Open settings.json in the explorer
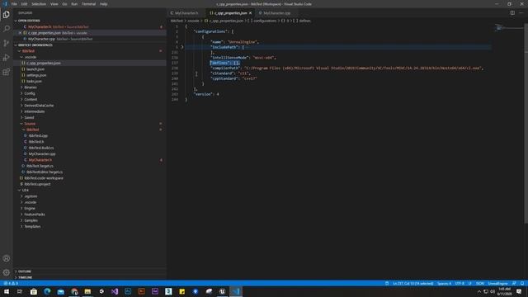 click(x=36, y=75)
